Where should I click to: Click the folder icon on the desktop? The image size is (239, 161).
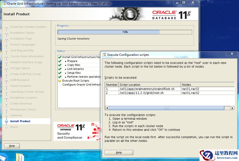(20, 157)
